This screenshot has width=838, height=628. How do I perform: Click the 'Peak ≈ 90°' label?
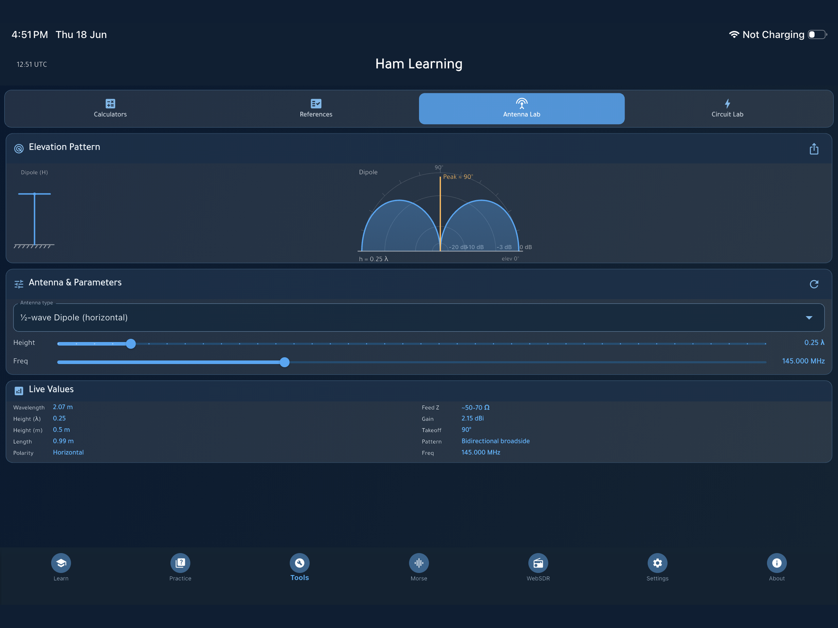pyautogui.click(x=458, y=177)
